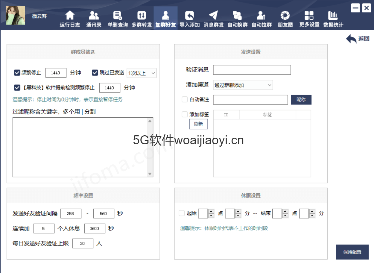Open the 运行日志 home icon
This screenshot has width=374, height=273.
pos(70,16)
